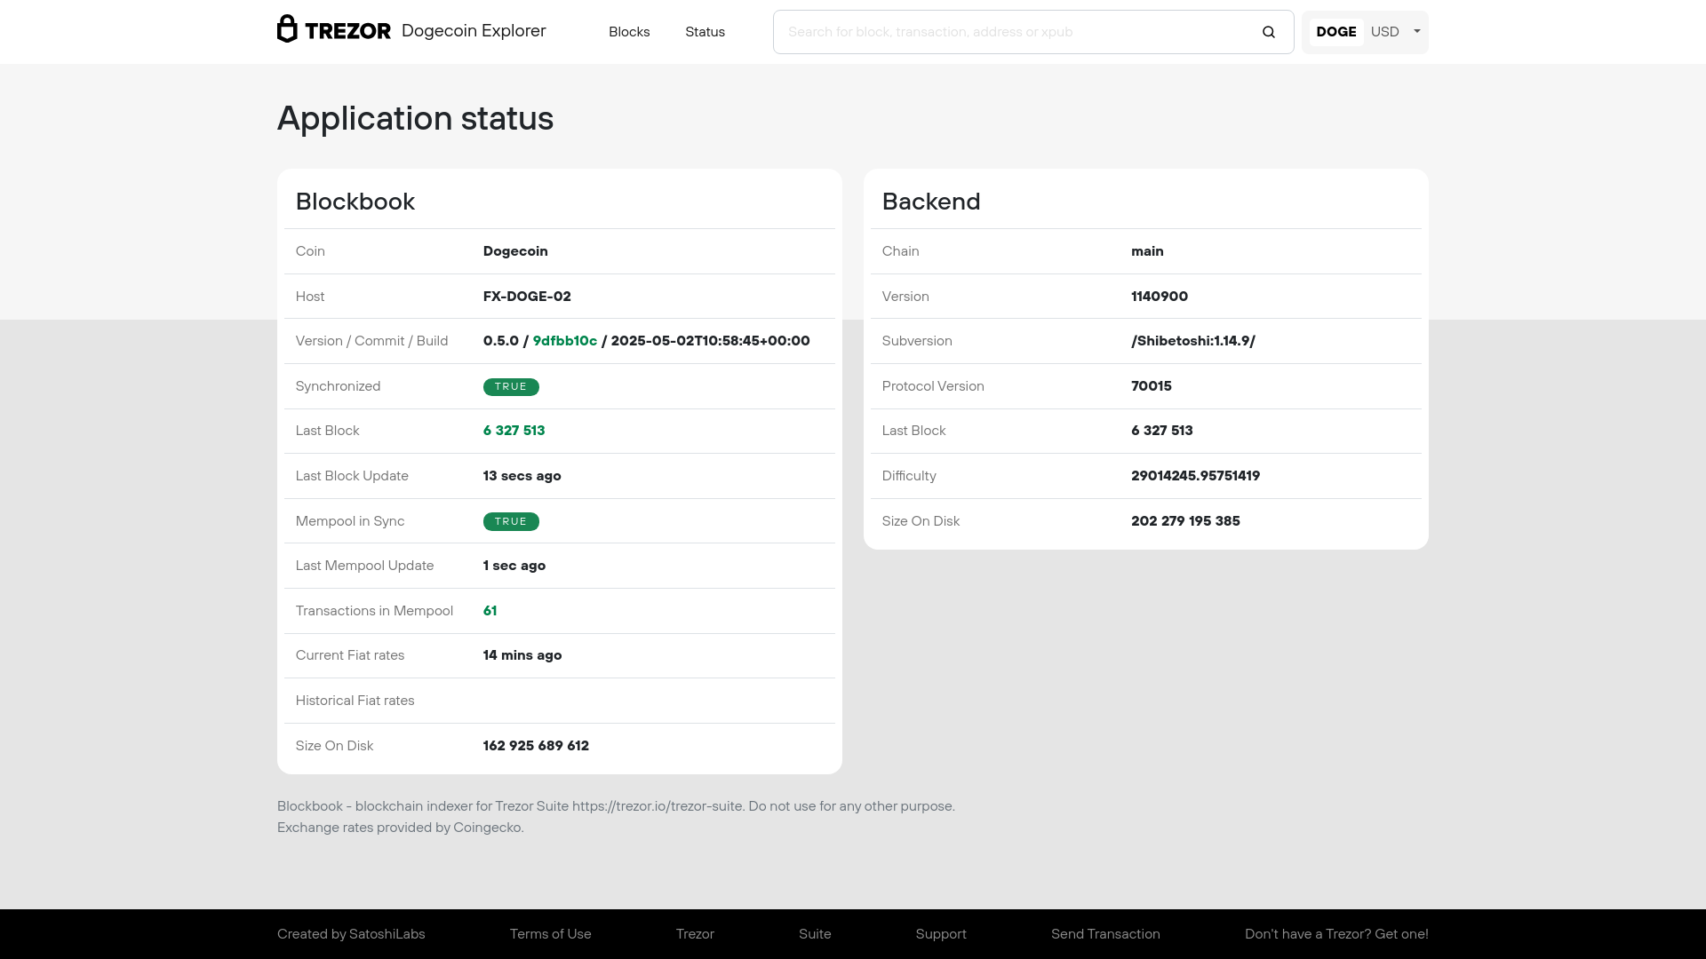Click the Dogecoin Explorer title link

pos(474,31)
